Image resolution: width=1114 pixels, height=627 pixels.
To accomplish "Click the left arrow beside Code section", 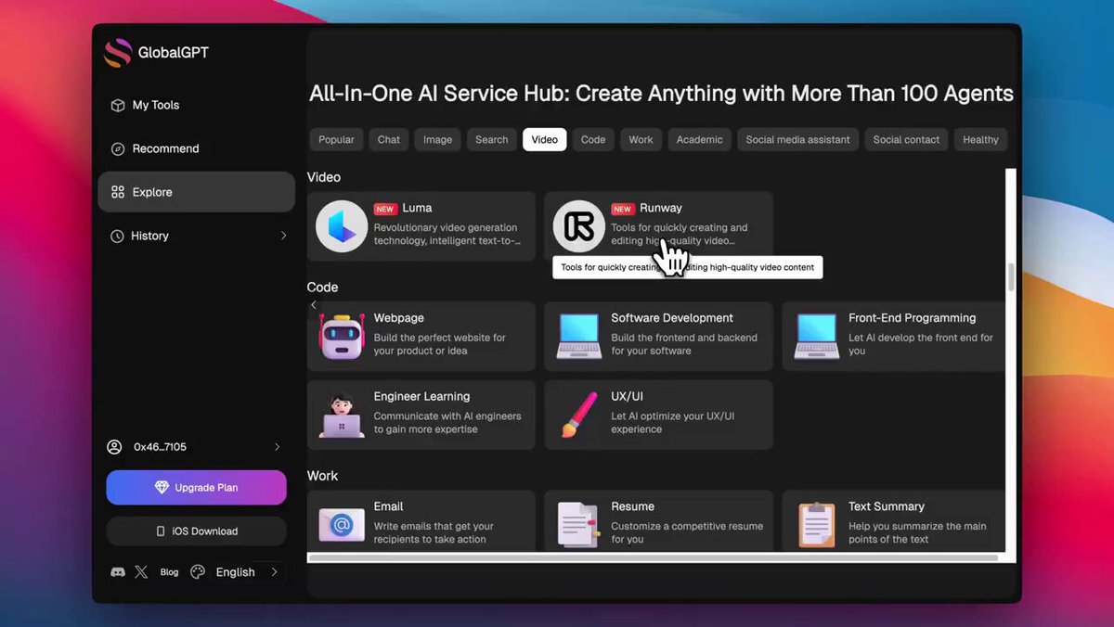I will [314, 305].
